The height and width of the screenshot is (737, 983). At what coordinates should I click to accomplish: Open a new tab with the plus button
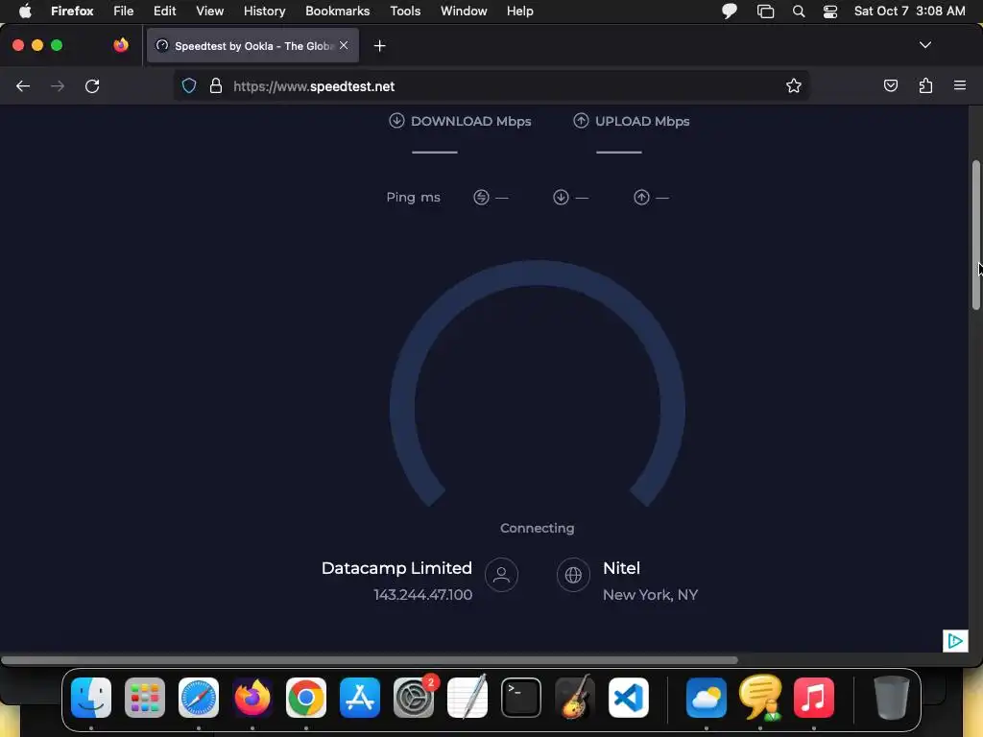(x=379, y=46)
